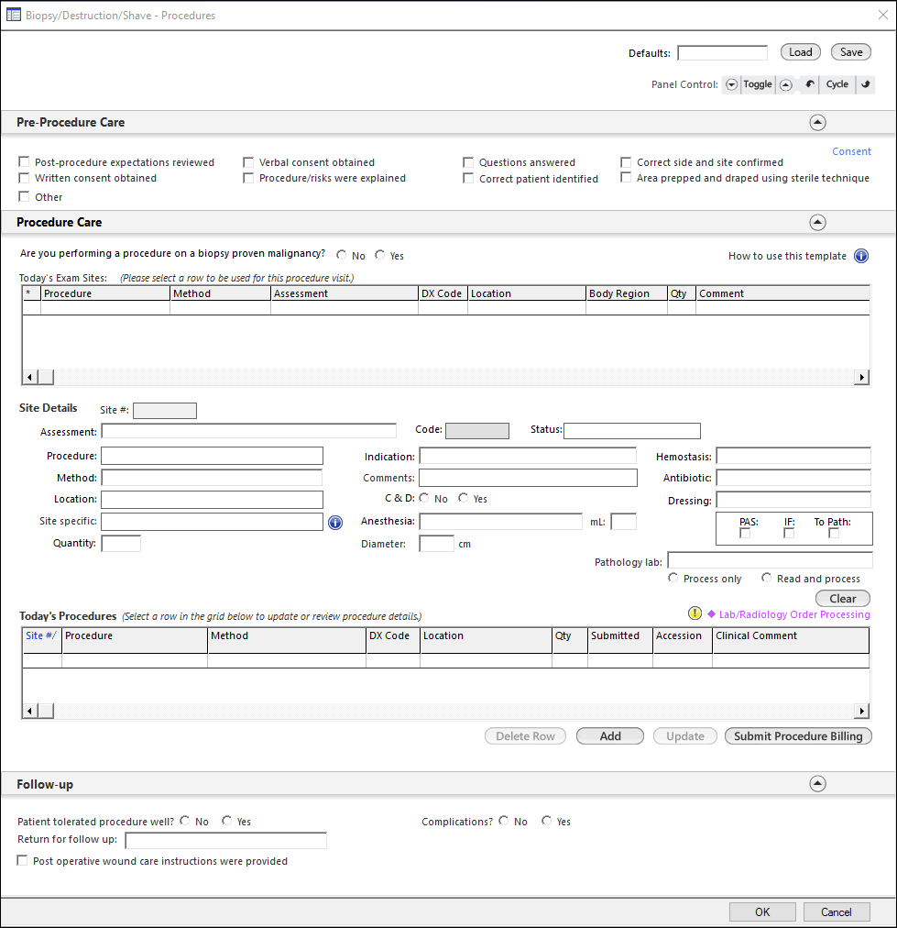This screenshot has height=928, width=897.
Task: Click the Indication field
Action: point(528,456)
